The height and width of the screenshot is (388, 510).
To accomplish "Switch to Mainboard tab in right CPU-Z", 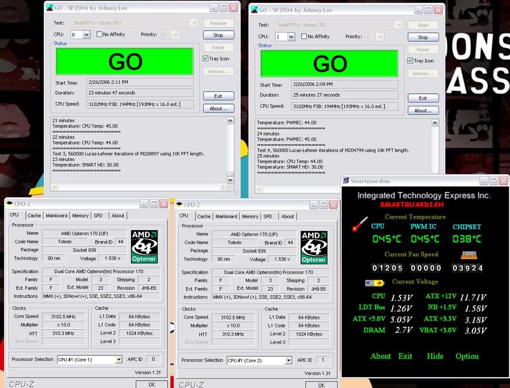I will coord(226,216).
